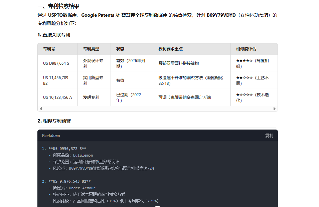
Task: Select the US 11,456,789 B2 patent cell
Action: [x=55, y=80]
